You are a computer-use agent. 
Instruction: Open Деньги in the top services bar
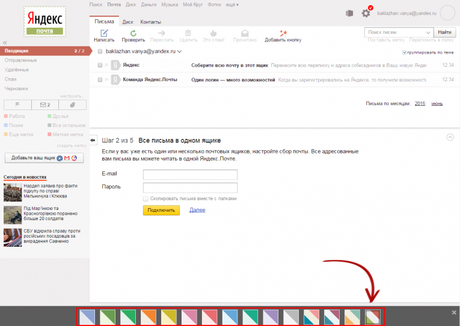[x=149, y=5]
